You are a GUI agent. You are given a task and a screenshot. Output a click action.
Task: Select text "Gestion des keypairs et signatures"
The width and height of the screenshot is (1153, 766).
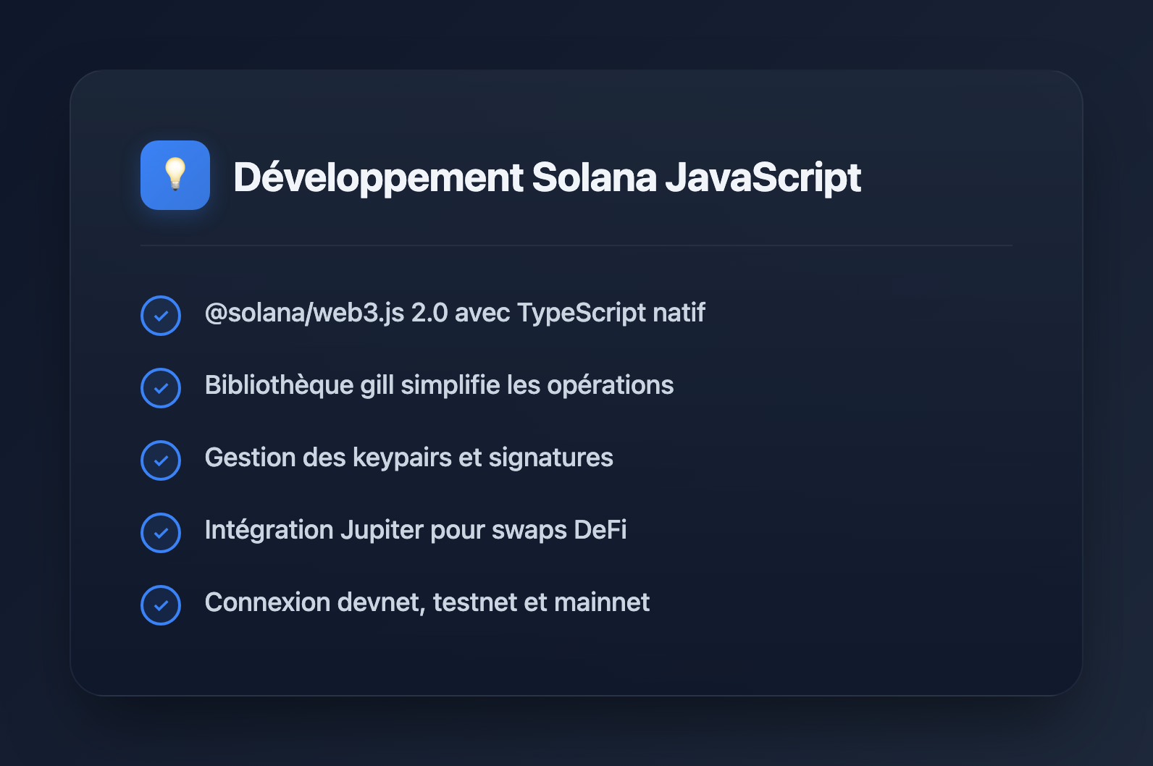click(409, 458)
